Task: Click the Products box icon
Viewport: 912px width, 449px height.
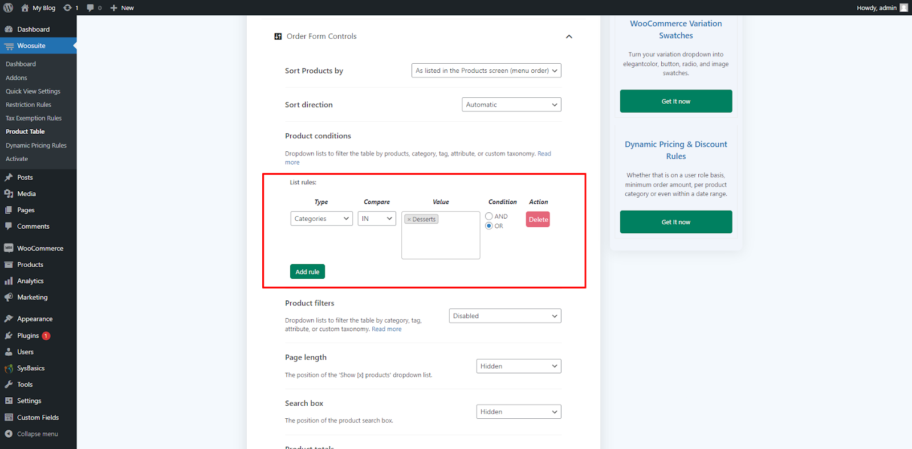Action: (x=9, y=265)
